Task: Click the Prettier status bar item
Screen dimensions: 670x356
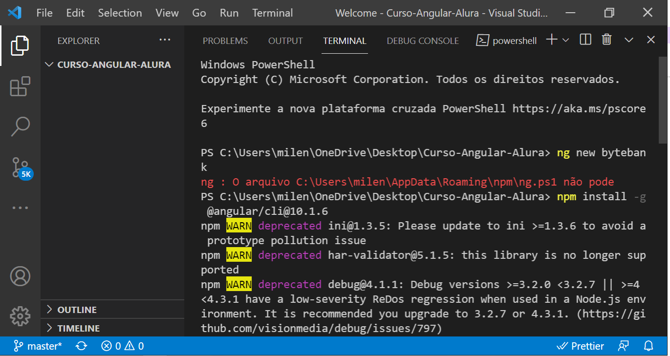Action: click(580, 346)
